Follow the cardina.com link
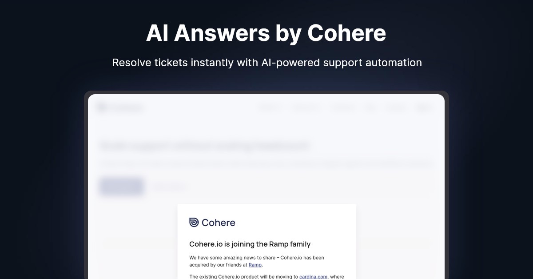 point(314,276)
